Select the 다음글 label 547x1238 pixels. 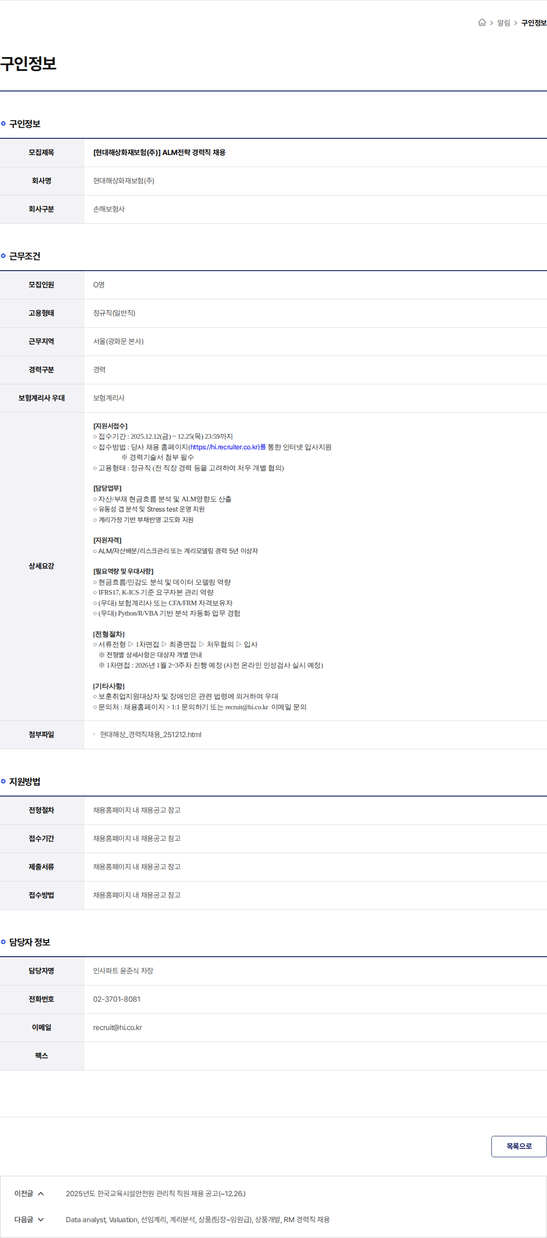click(x=24, y=1219)
